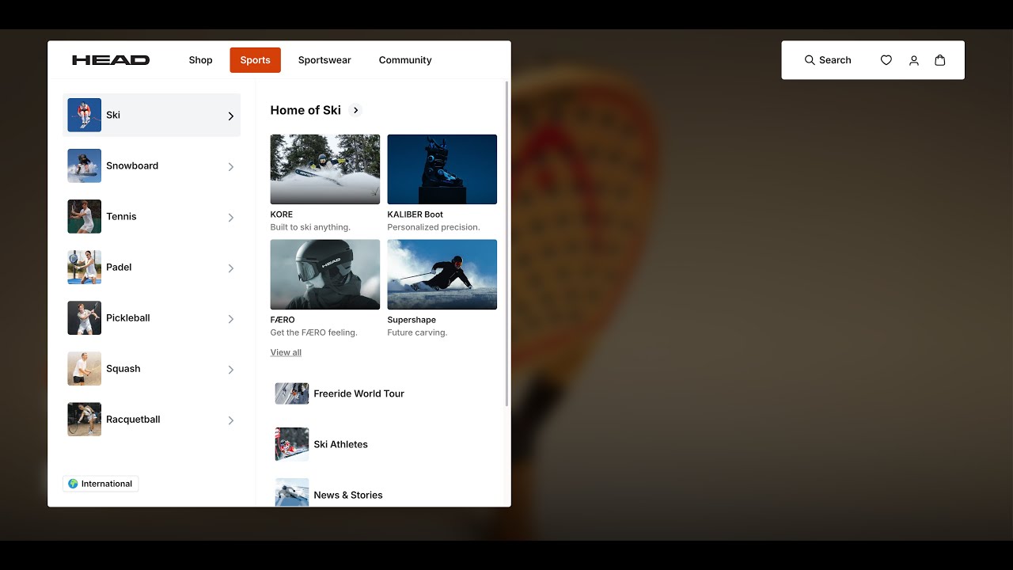
Task: Open the KALIBER Boot product image
Action: (442, 169)
